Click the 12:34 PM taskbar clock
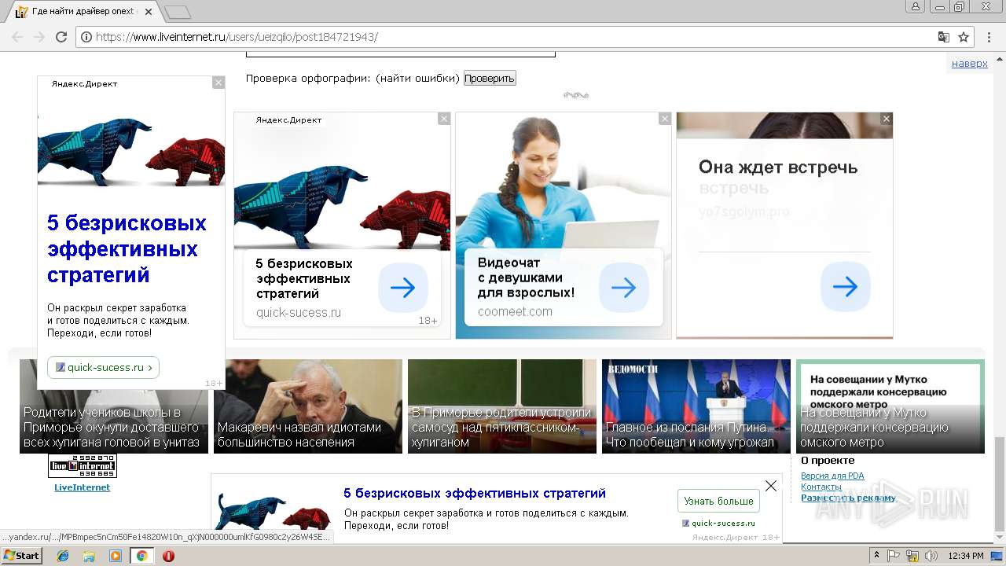This screenshot has height=566, width=1006. (x=966, y=556)
